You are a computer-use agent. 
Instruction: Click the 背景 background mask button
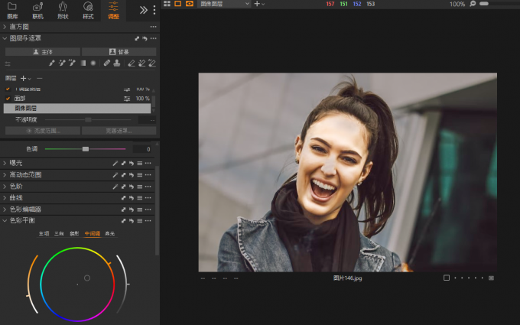[x=119, y=52]
